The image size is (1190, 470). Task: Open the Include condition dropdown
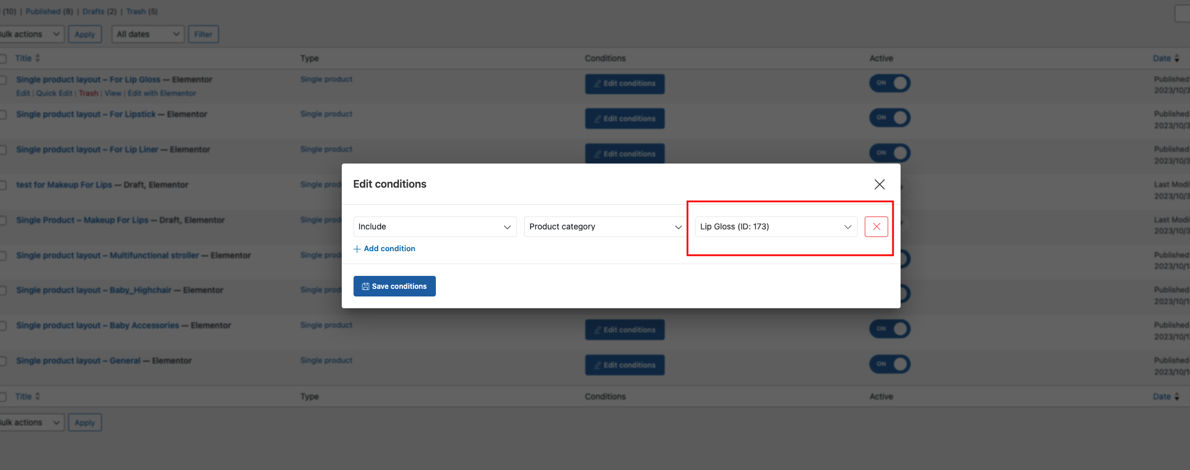[x=435, y=226]
